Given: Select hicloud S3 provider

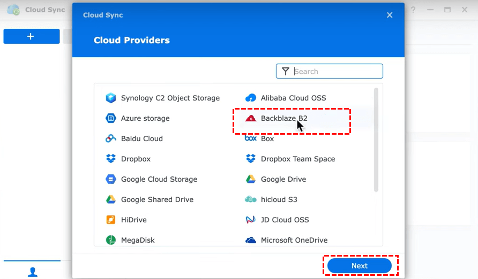Looking at the screenshot, I should [279, 199].
